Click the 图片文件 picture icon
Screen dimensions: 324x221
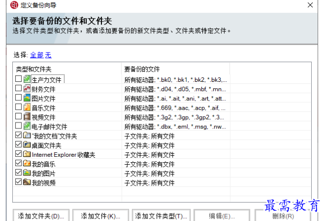click(27, 98)
